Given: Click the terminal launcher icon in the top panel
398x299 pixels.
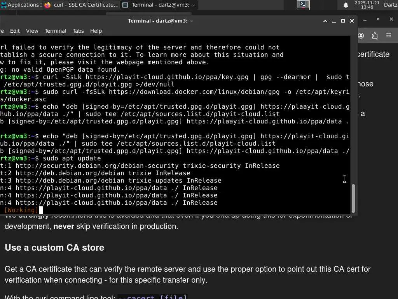Looking at the screenshot, I should pos(303,5).
